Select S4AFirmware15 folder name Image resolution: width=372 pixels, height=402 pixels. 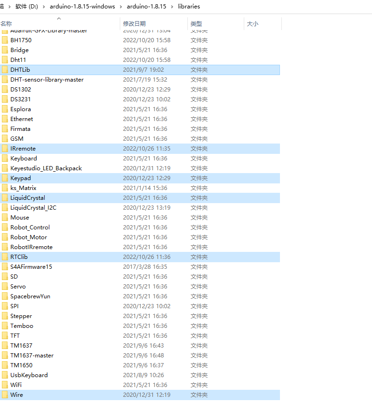pos(31,267)
